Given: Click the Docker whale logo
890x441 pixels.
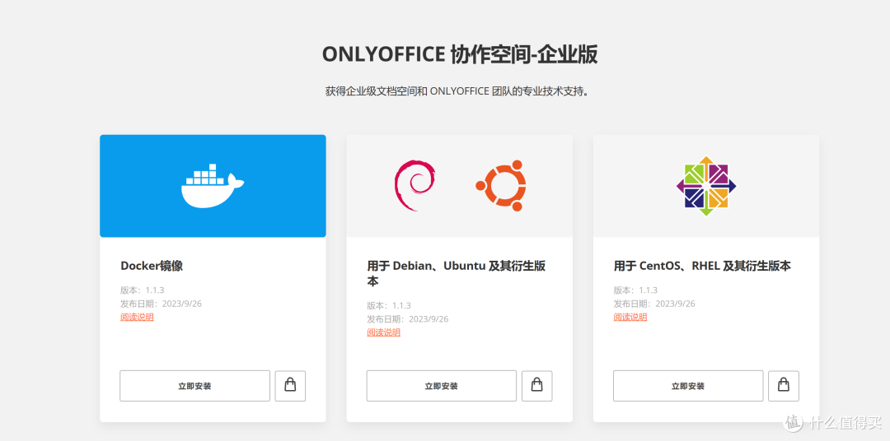Looking at the screenshot, I should [x=213, y=186].
